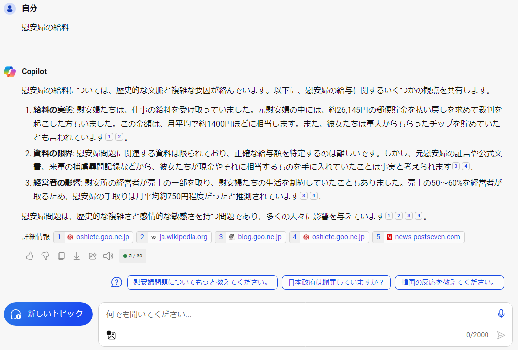Select suggestion 日本政府は謝罪していますか？

point(336,283)
